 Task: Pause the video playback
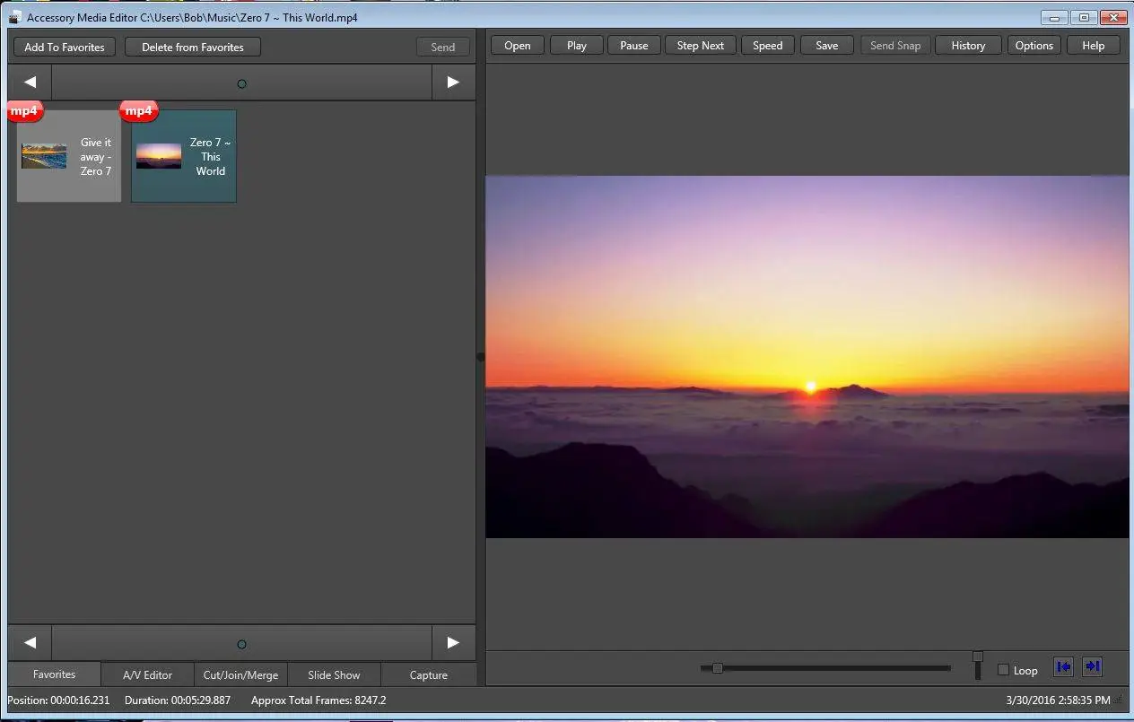point(633,46)
